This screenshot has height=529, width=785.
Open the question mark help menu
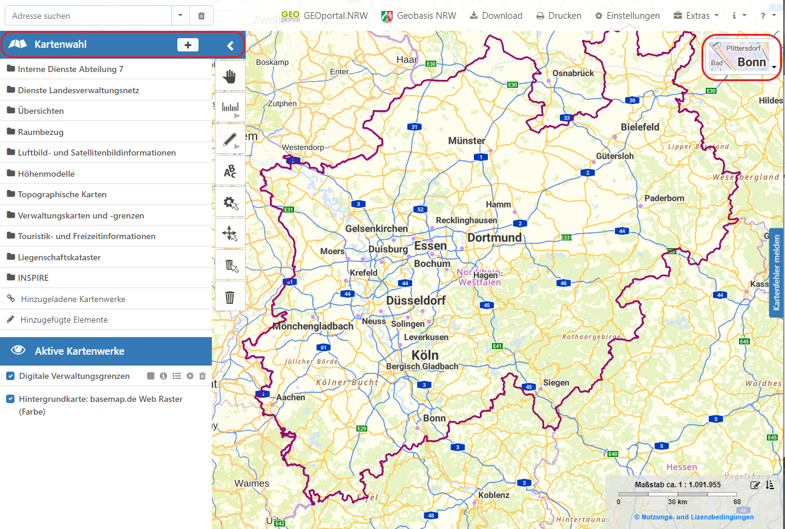pyautogui.click(x=767, y=16)
